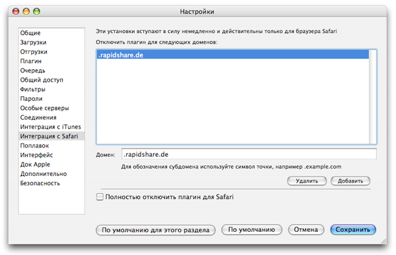Image resolution: width=396 pixels, height=255 pixels.
Task: Minimize window with the yellow button
Action: tap(26, 11)
